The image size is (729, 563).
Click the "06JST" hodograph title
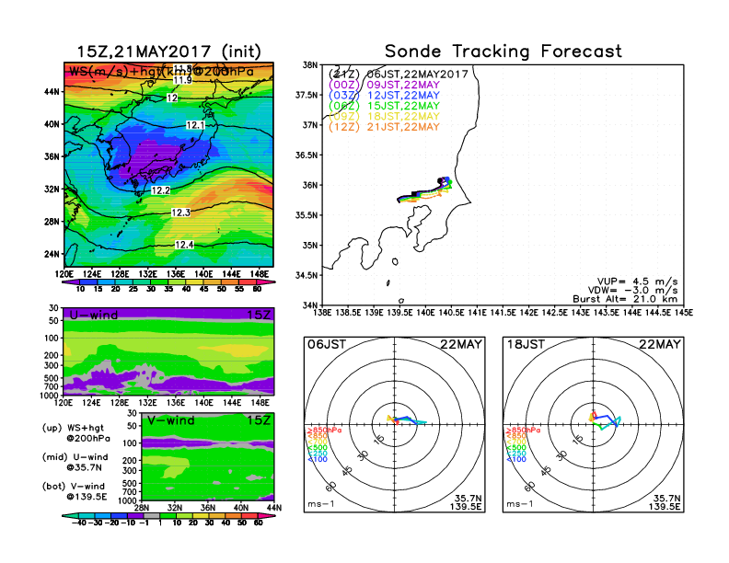pyautogui.click(x=327, y=344)
